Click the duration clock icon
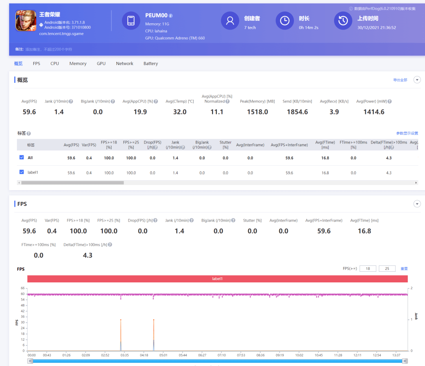The width and height of the screenshot is (425, 366). (x=285, y=21)
